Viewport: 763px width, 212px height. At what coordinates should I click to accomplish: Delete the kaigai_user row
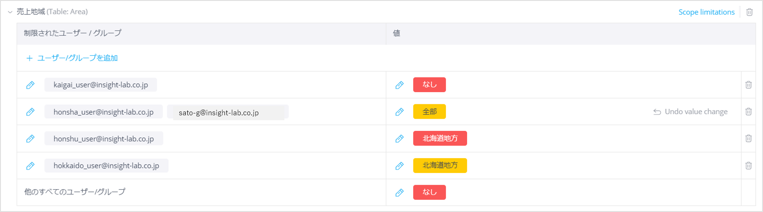(x=749, y=85)
